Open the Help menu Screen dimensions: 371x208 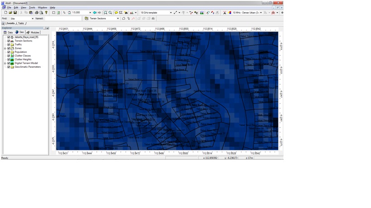click(x=52, y=8)
